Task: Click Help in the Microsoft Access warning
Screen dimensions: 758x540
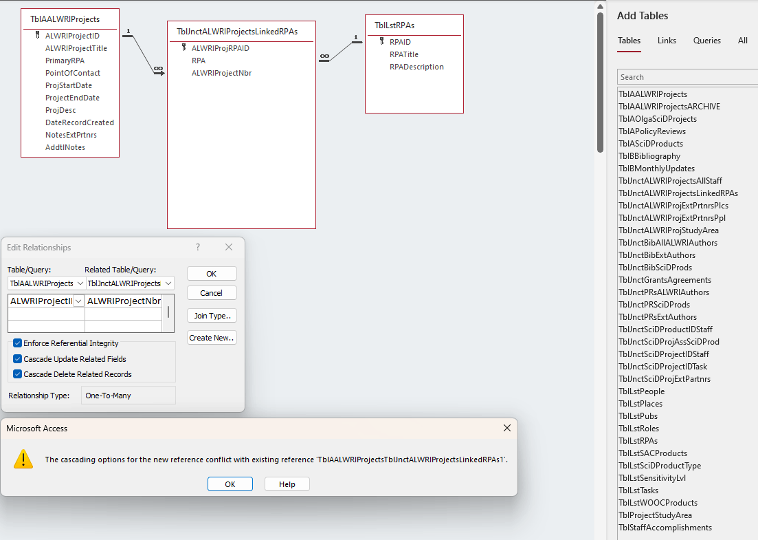Action: (x=287, y=484)
